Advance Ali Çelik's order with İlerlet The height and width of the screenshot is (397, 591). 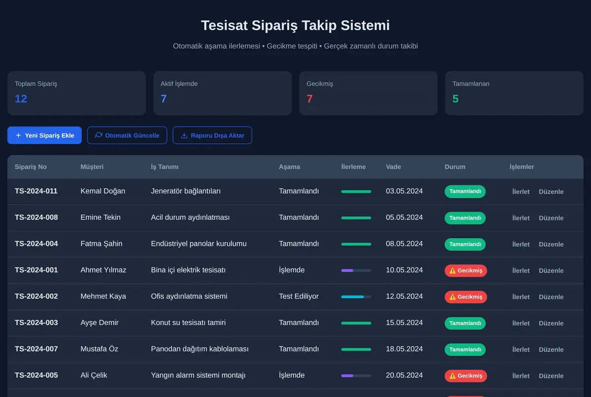tap(521, 376)
